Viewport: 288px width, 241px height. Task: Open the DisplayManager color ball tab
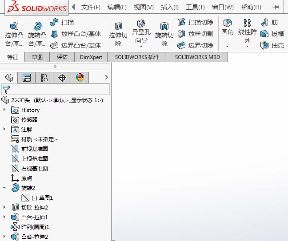coord(80,78)
